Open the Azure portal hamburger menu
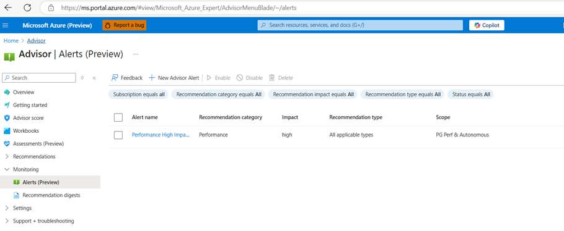This screenshot has height=231, width=564. [6, 25]
